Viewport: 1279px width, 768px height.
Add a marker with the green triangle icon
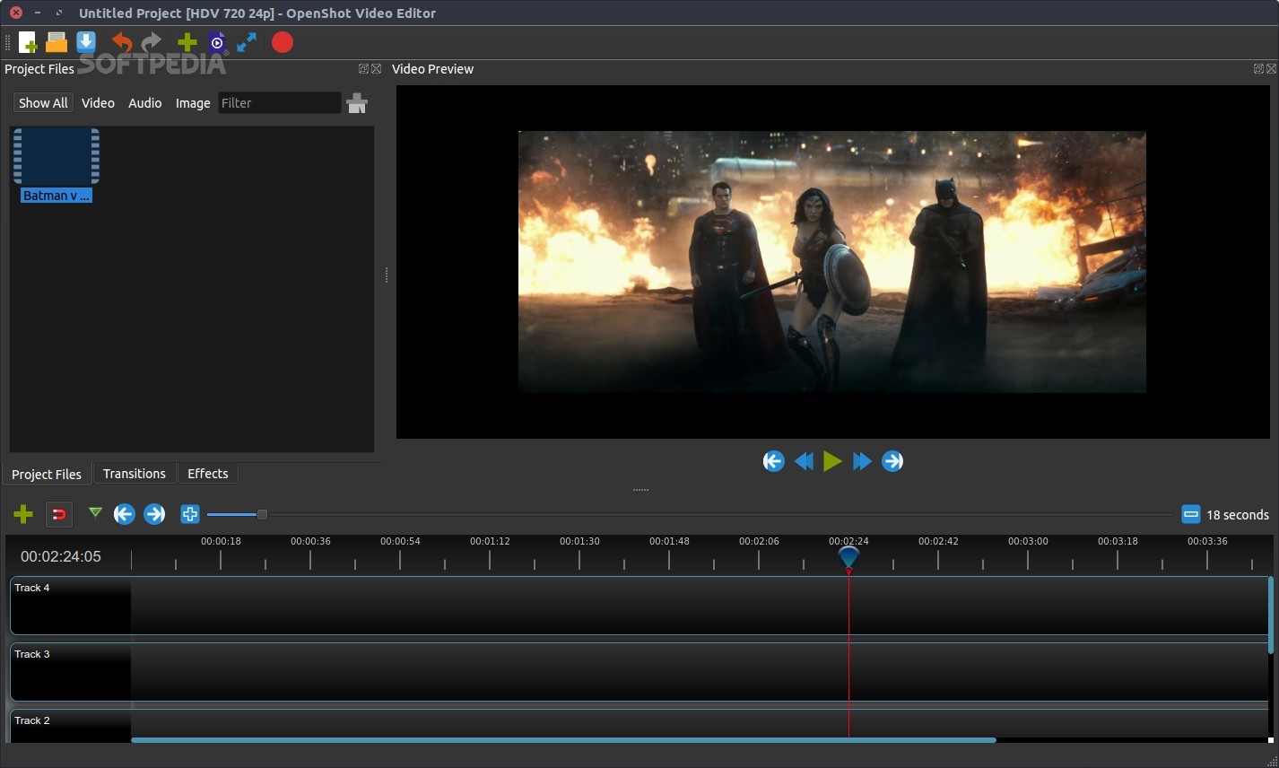pos(95,513)
